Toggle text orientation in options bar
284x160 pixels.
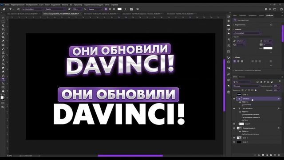tap(19, 9)
